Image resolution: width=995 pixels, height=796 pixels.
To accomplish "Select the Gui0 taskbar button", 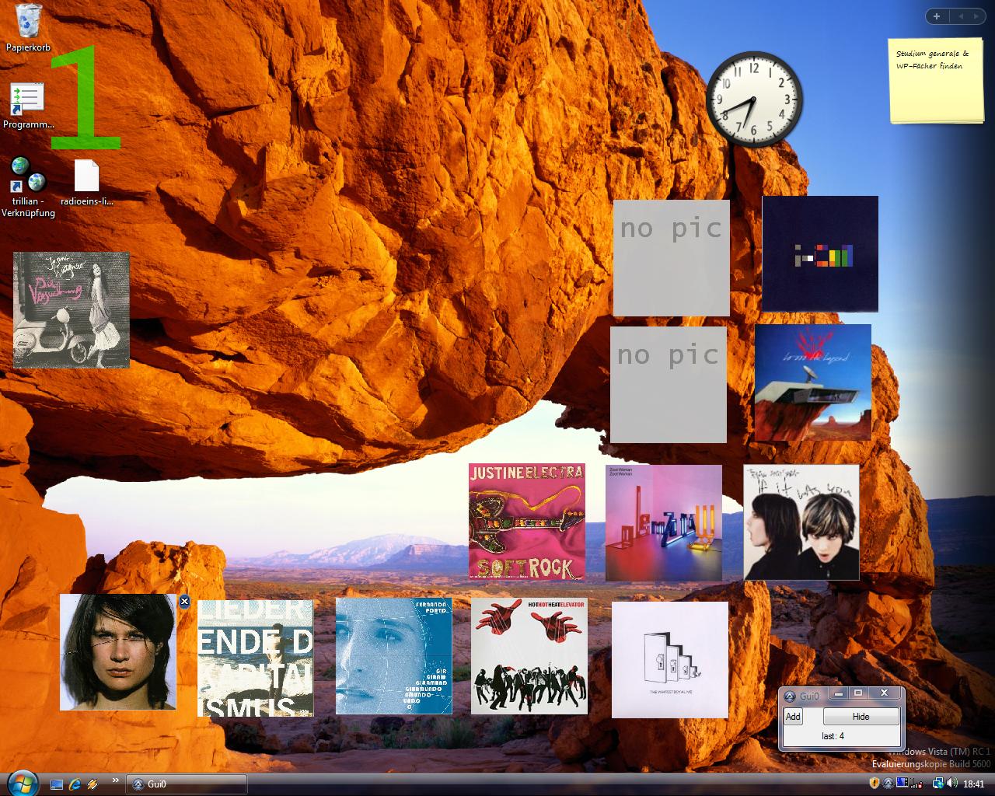I will coord(187,784).
